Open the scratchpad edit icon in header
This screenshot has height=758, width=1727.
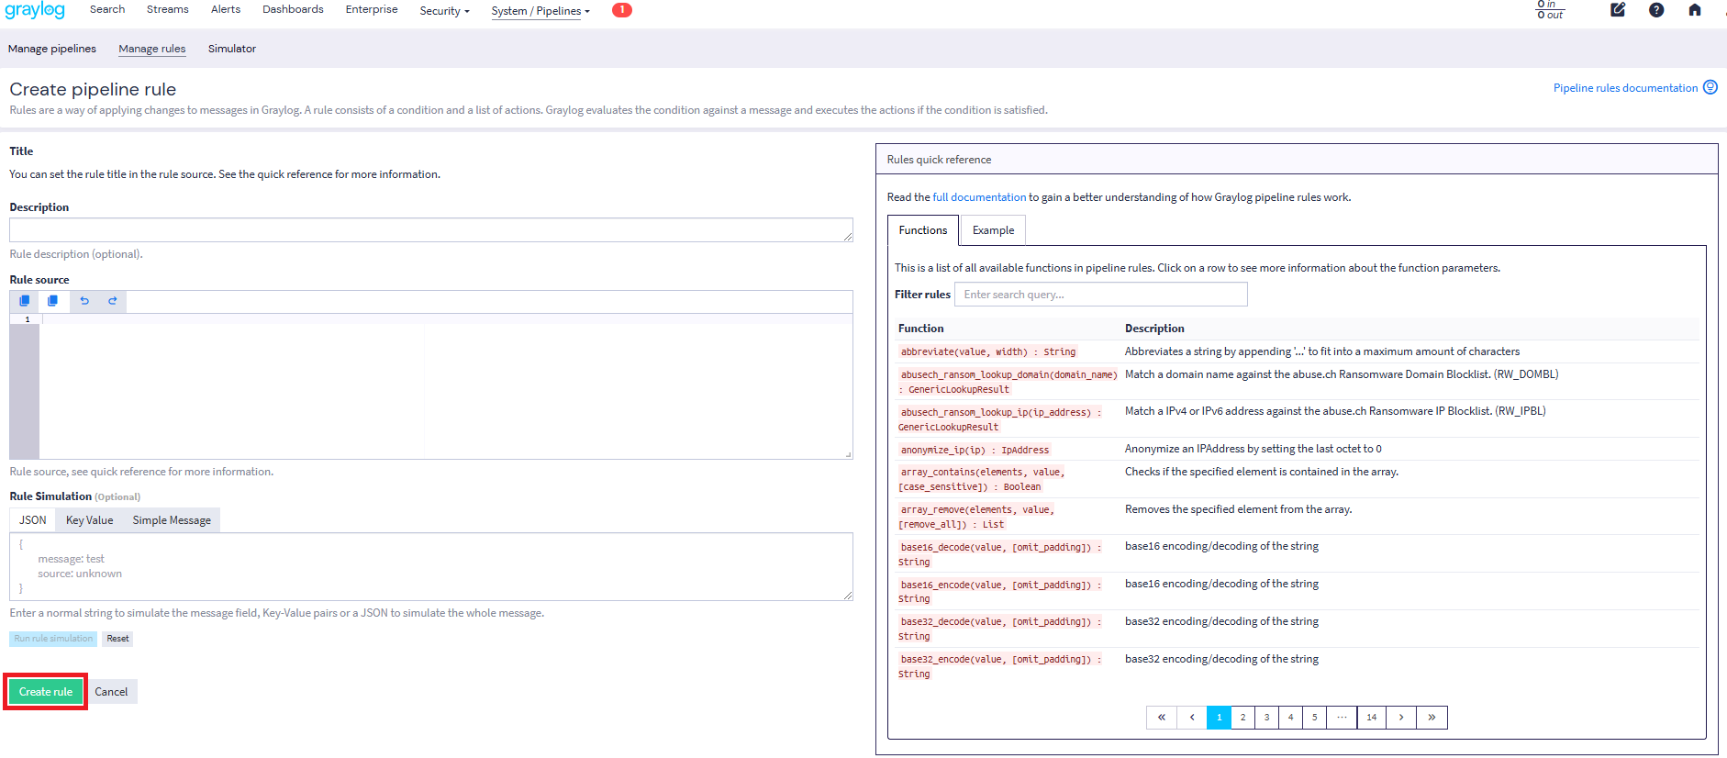click(1618, 10)
